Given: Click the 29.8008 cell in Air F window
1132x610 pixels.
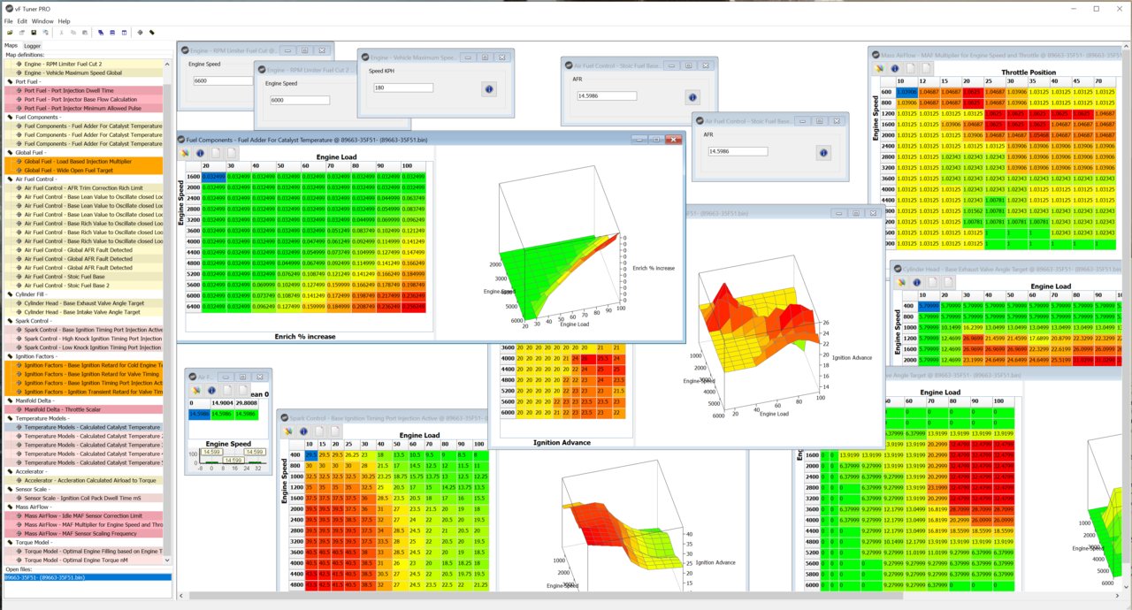Looking at the screenshot, I should [x=246, y=402].
